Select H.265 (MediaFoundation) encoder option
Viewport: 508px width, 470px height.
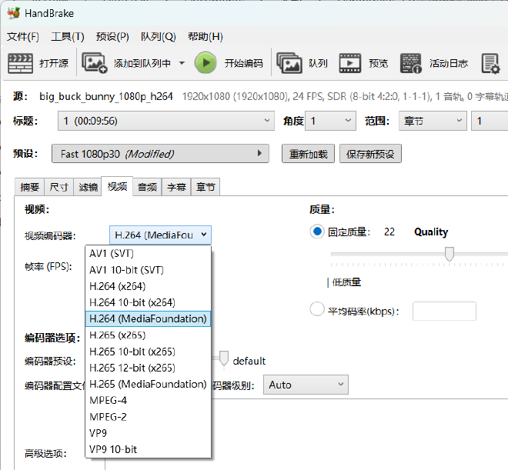click(x=148, y=384)
